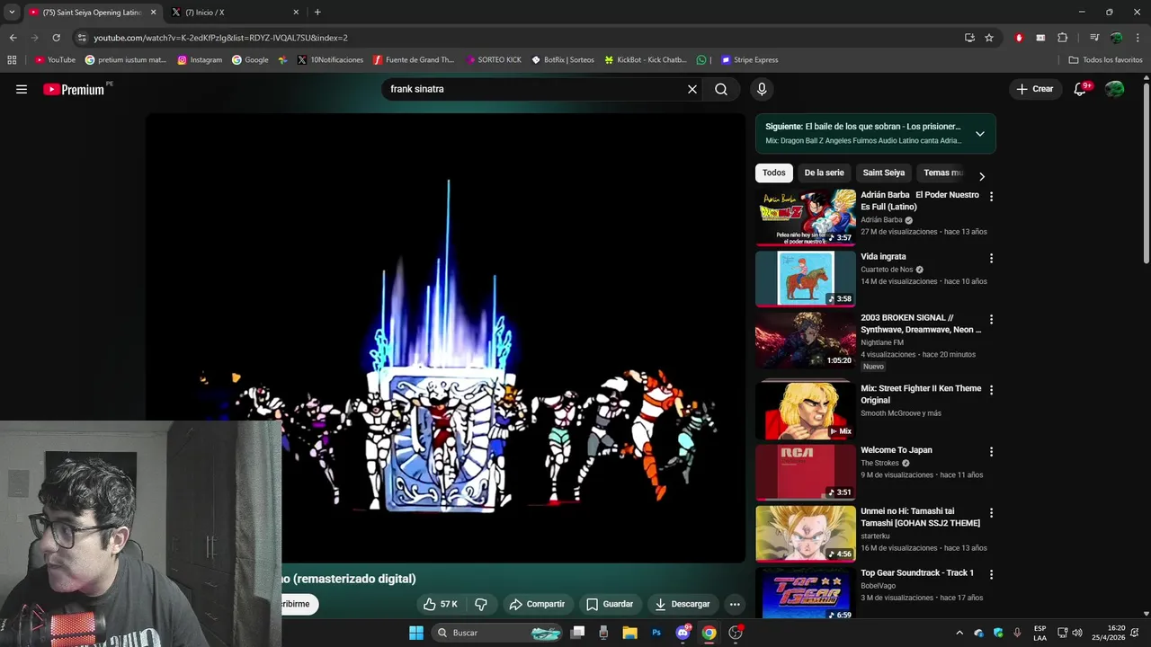
Task: Select the Temas mu chip
Action: tap(942, 173)
